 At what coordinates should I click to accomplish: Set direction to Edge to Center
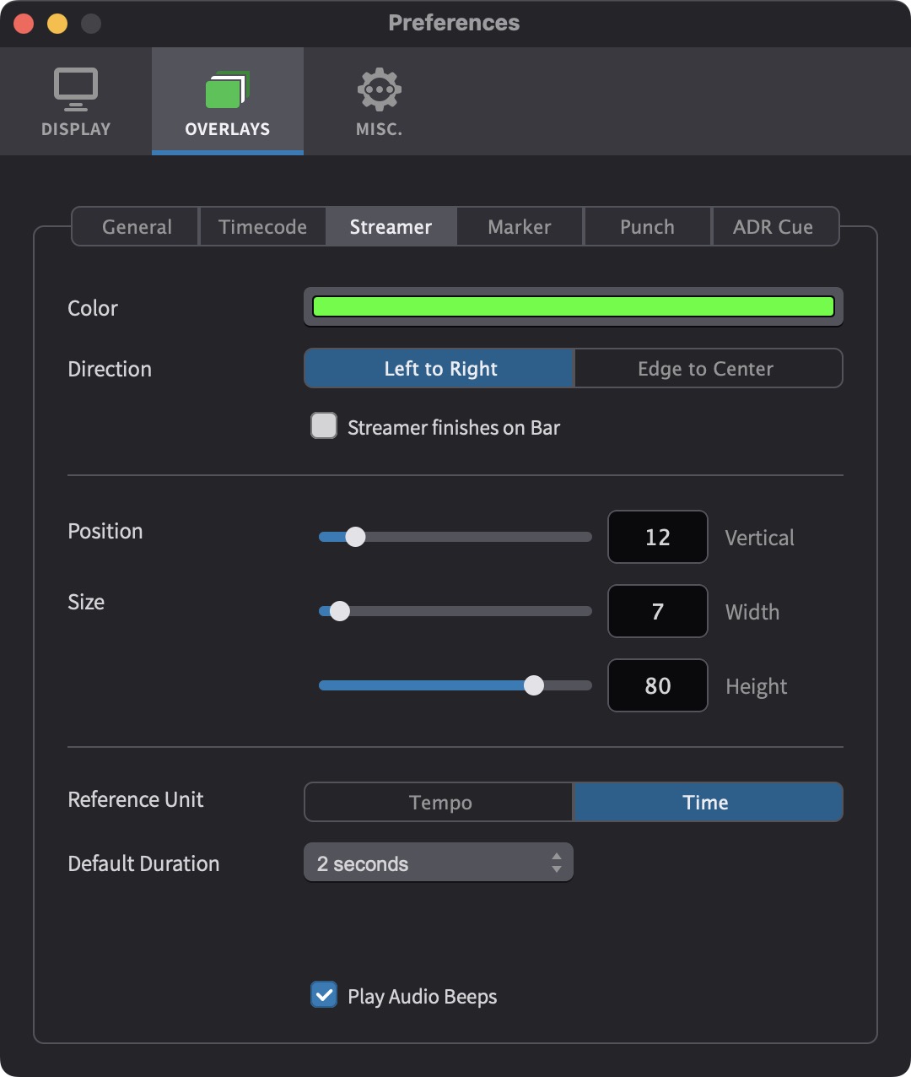point(708,369)
